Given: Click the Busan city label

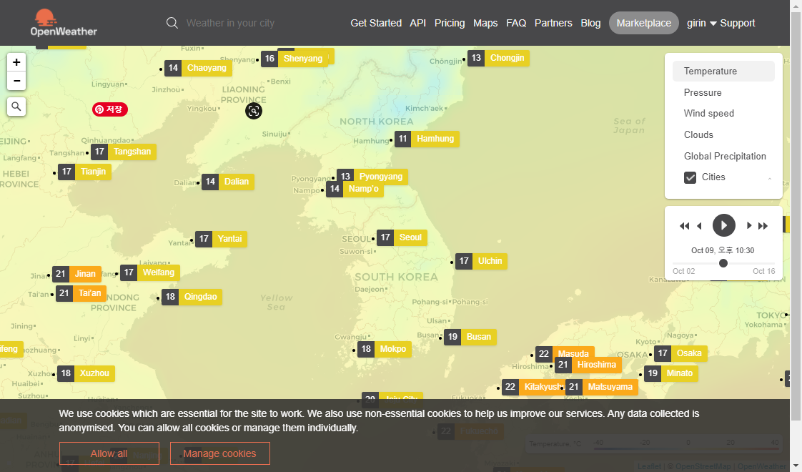Looking at the screenshot, I should (478, 337).
